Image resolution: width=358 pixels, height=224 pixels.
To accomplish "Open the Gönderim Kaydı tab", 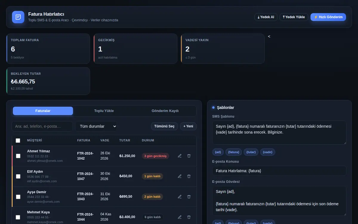I will pyautogui.click(x=165, y=111).
